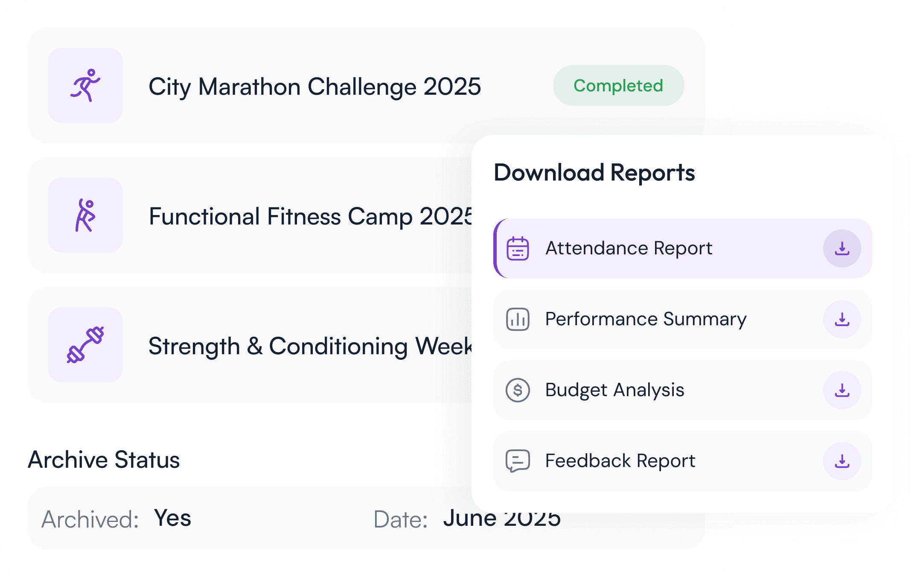This screenshot has width=920, height=577.
Task: Download the Performance Summary file
Action: 842,319
